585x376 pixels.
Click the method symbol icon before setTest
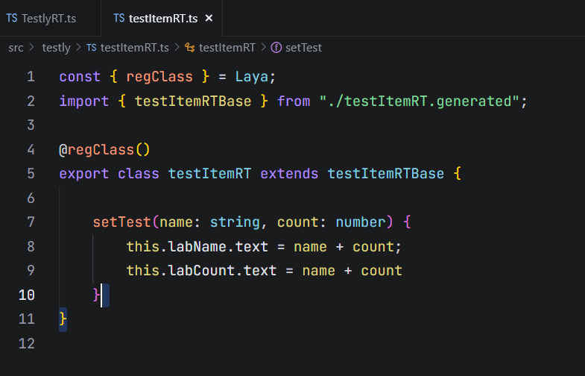tap(276, 47)
